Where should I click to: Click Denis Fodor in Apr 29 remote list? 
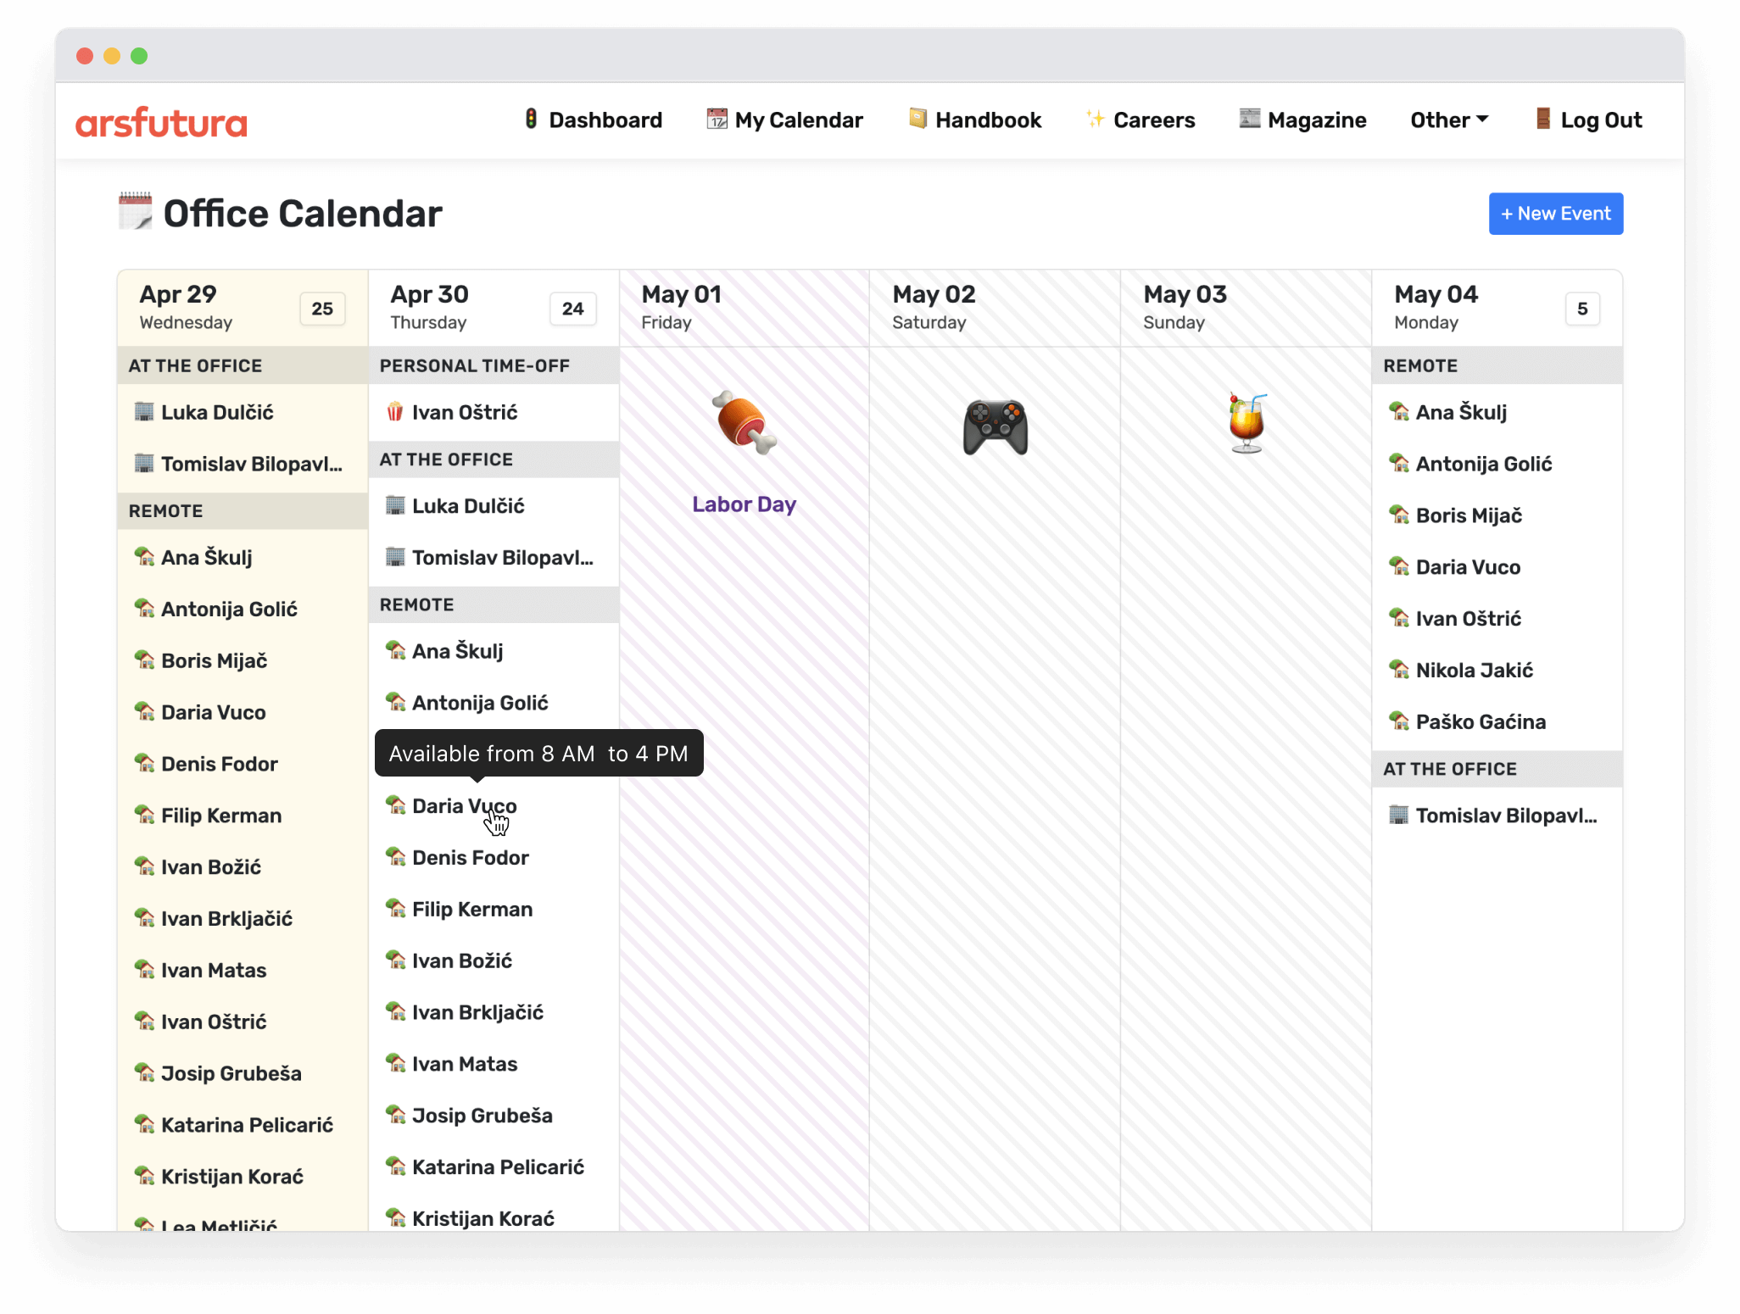pyautogui.click(x=220, y=764)
